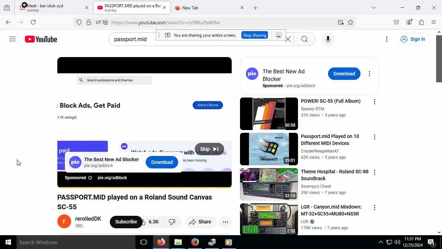Show hidden system tray icons
The width and height of the screenshot is (442, 249).
[381, 242]
